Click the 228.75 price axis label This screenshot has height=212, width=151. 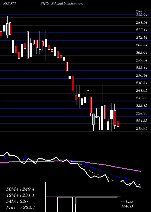(142, 113)
